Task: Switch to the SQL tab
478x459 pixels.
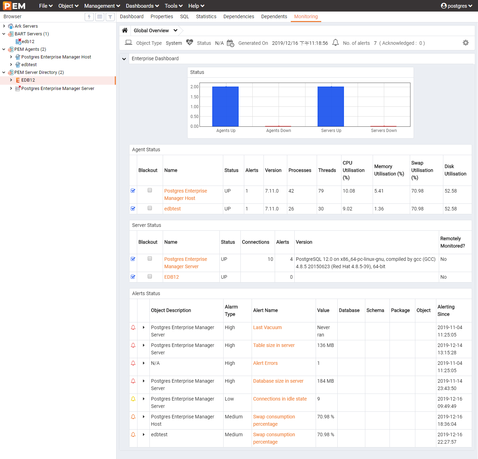Action: 184,16
